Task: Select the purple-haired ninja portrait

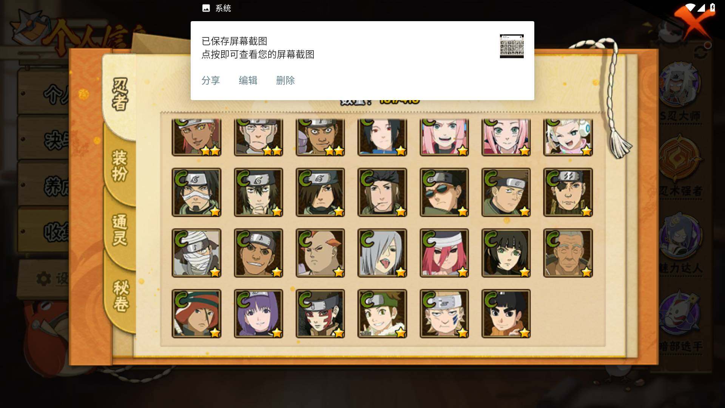Action: click(x=258, y=314)
